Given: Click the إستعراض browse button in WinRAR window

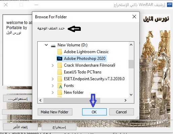Looking at the screenshot, I should pyautogui.click(x=18, y=99).
